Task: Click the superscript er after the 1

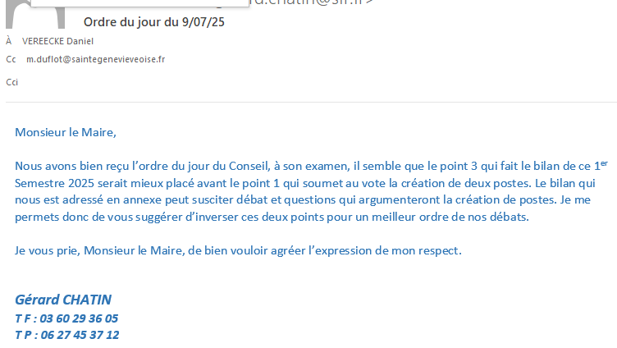Action: [x=604, y=163]
